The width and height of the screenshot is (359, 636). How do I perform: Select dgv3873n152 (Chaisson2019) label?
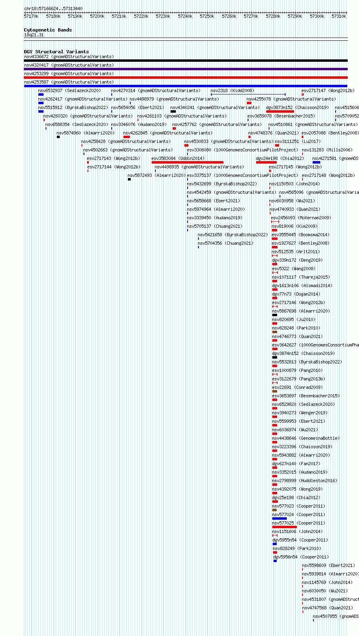click(297, 107)
